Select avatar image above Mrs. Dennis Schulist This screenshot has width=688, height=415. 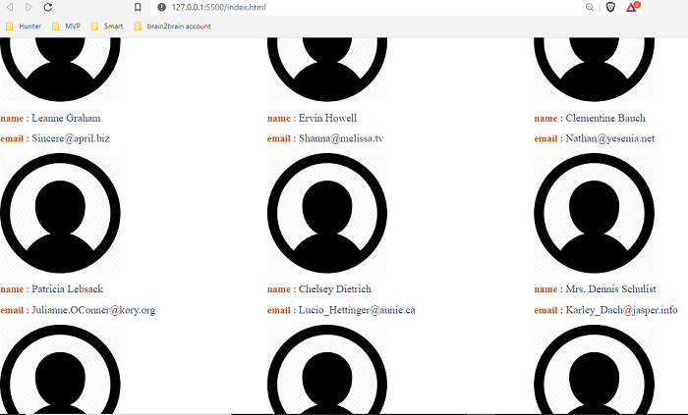594,213
